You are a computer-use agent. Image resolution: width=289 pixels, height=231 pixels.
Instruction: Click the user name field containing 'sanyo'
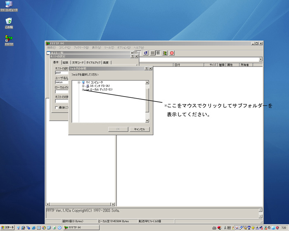[x=62, y=82]
